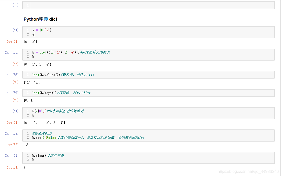Click the comment #获取值, 转化为list
The image size is (281, 176).
coord(77,75)
